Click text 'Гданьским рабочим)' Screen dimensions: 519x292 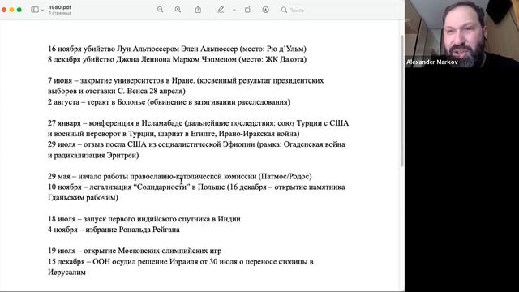[83, 198]
